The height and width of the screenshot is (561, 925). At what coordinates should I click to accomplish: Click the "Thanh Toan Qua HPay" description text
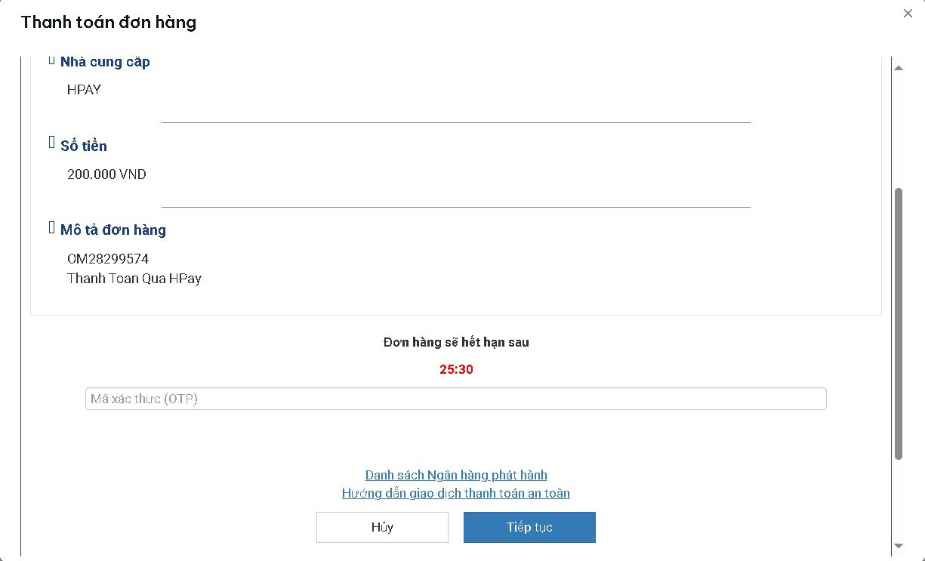tap(134, 279)
